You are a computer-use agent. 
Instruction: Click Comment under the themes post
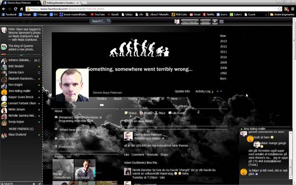138,155
